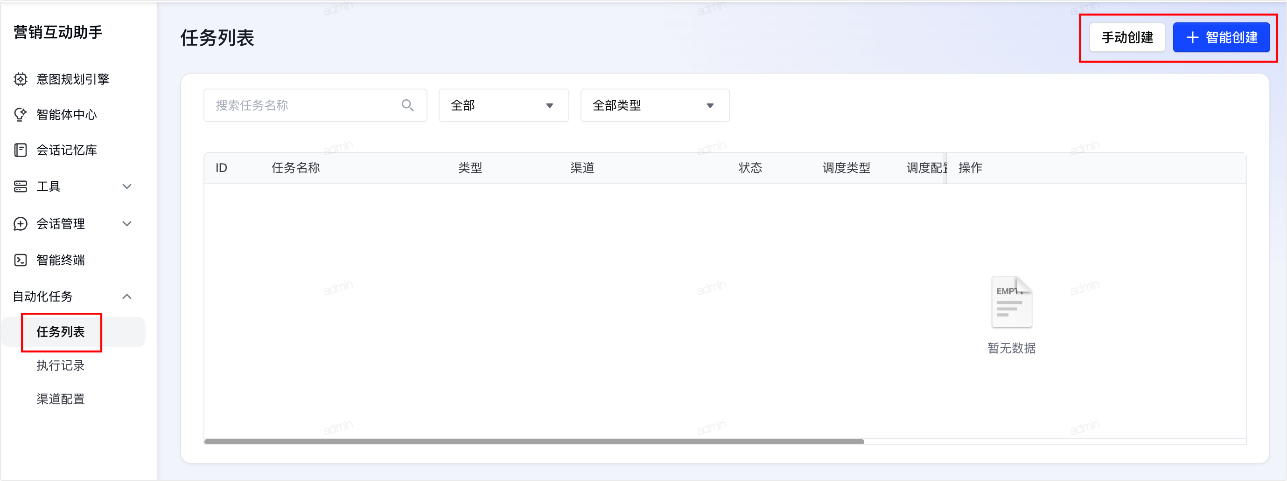The image size is (1287, 481).
Task: Select 任务列表 submenu item
Action: 73,332
